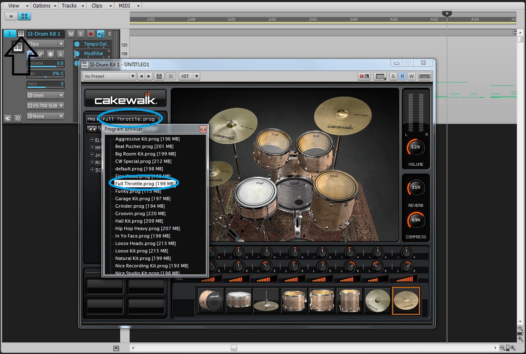Select the highlighted cymbal thumbnail with orange border
Screen dimensions: 526x354
click(x=406, y=301)
